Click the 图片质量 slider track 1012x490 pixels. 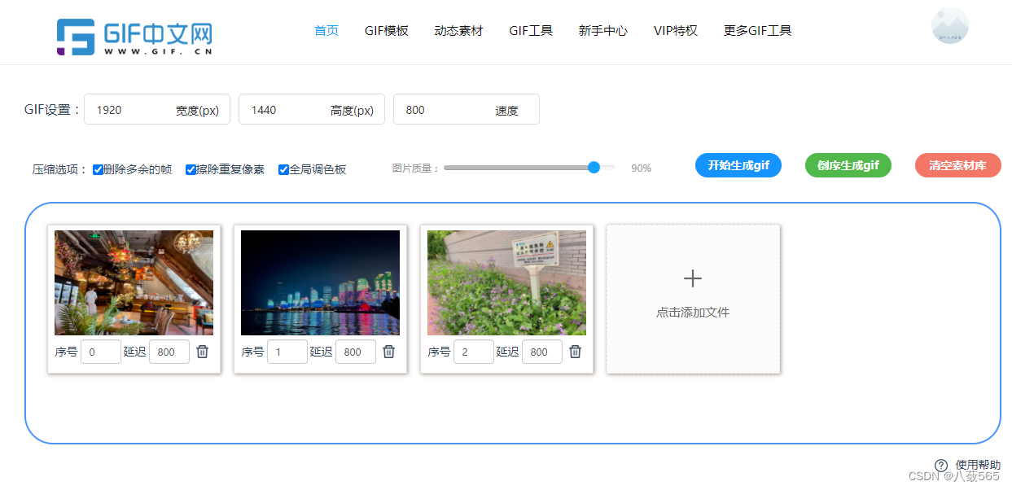(x=529, y=168)
